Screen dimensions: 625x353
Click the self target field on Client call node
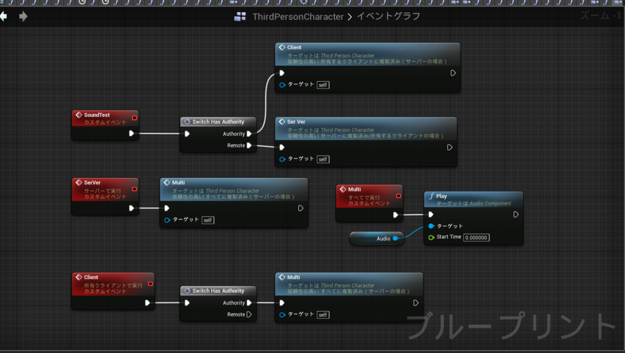(323, 85)
